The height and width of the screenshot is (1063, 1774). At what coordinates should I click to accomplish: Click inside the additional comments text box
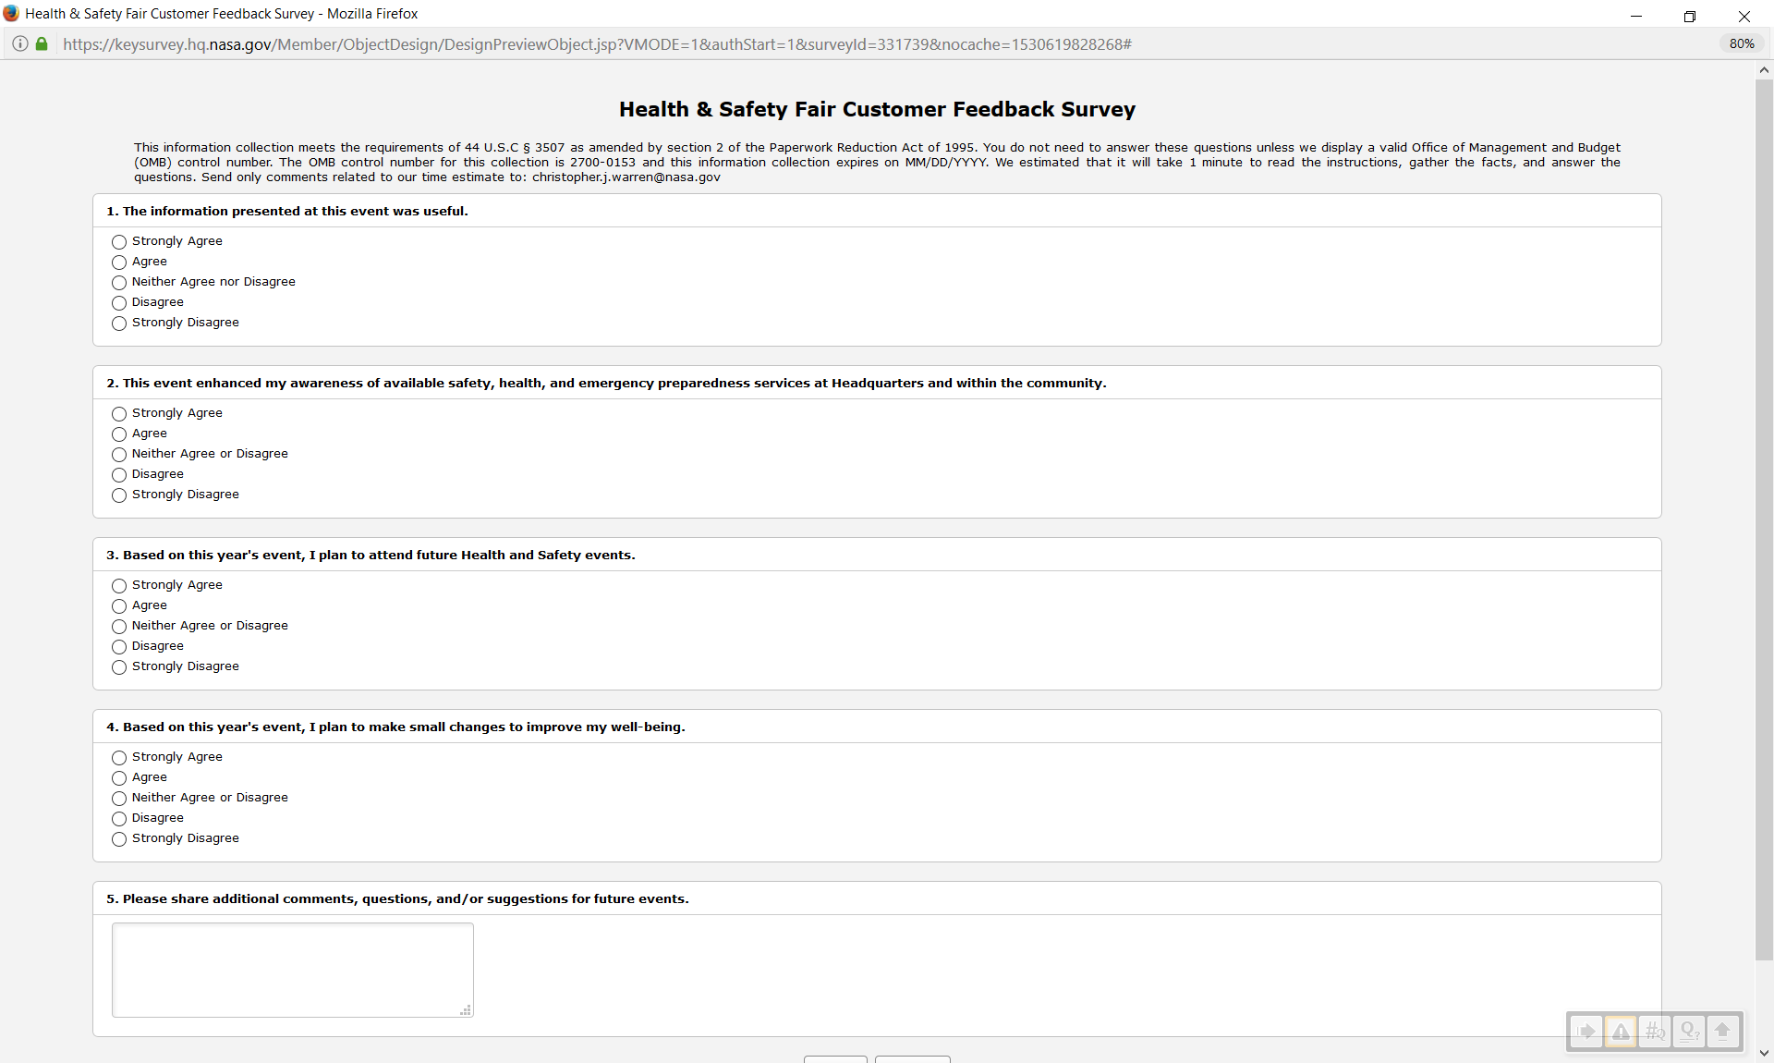292,970
